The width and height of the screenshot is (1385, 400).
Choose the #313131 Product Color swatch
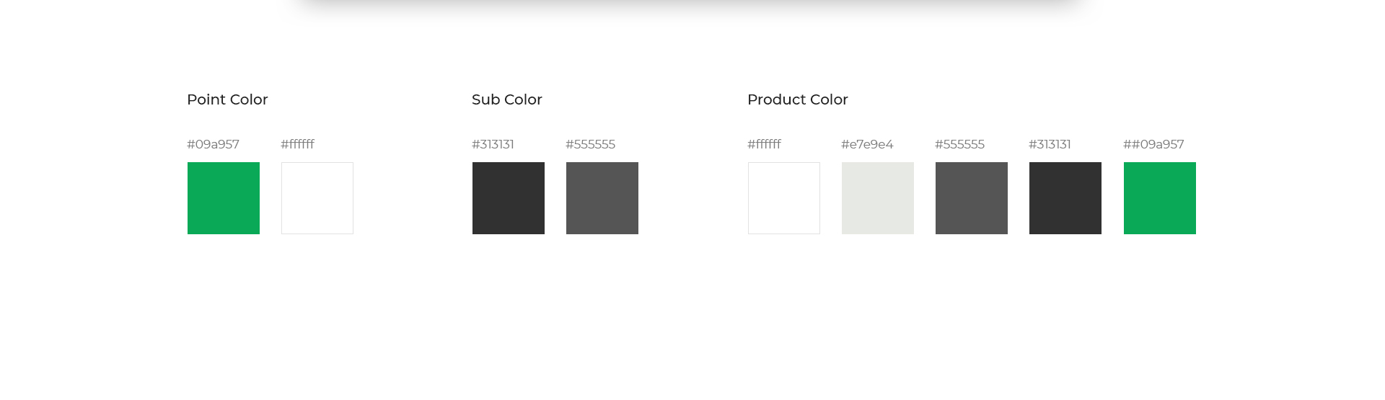[x=1065, y=198]
